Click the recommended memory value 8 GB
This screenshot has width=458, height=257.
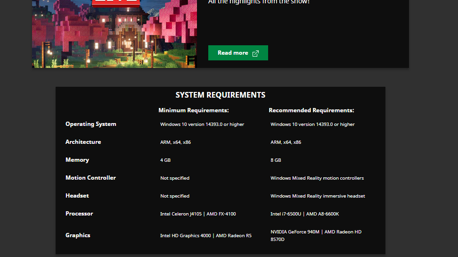[x=276, y=160]
